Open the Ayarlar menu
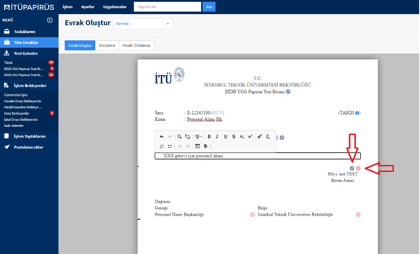The height and width of the screenshot is (254, 420). point(88,7)
